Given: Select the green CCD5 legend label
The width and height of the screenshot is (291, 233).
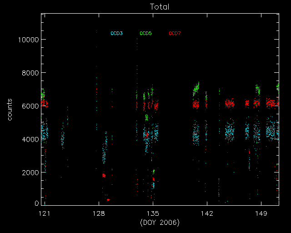Looking at the screenshot, I should (x=145, y=33).
